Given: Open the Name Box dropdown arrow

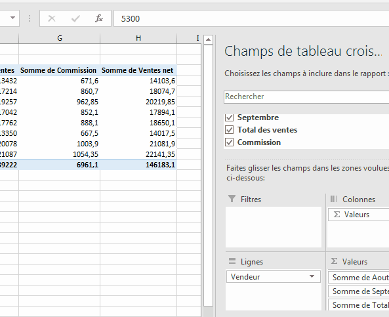Looking at the screenshot, I should click(12, 18).
